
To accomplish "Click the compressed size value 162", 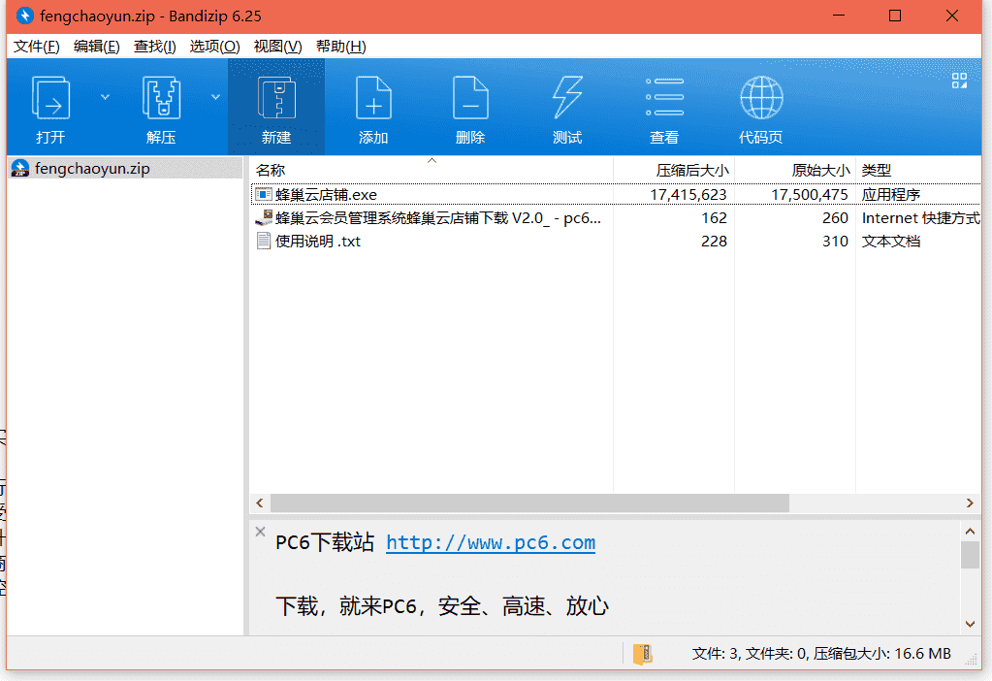I will click(715, 218).
